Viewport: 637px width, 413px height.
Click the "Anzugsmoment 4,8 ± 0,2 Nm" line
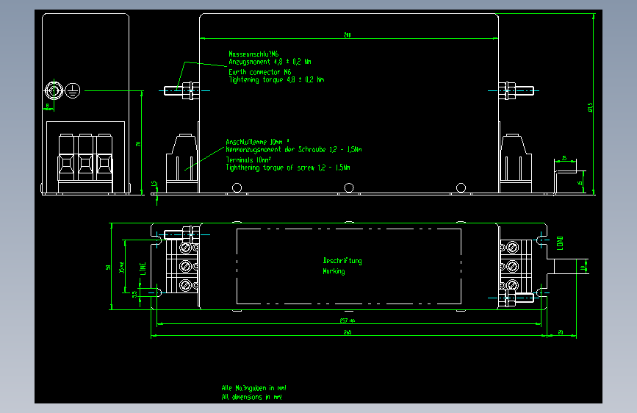[x=270, y=62]
